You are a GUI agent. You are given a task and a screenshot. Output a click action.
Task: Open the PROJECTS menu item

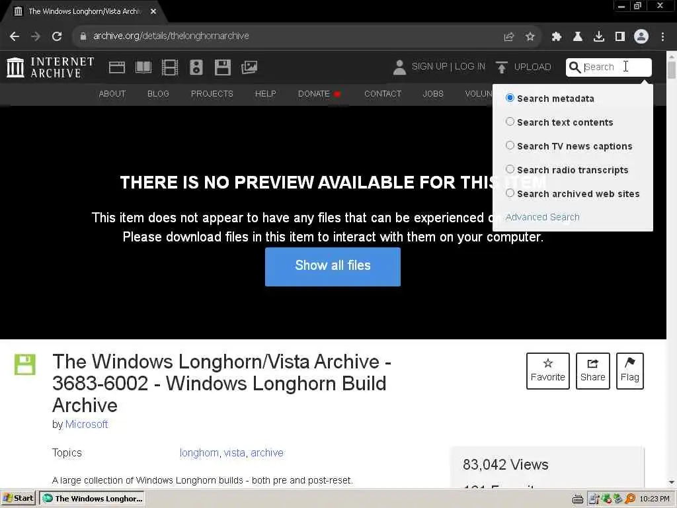[212, 94]
